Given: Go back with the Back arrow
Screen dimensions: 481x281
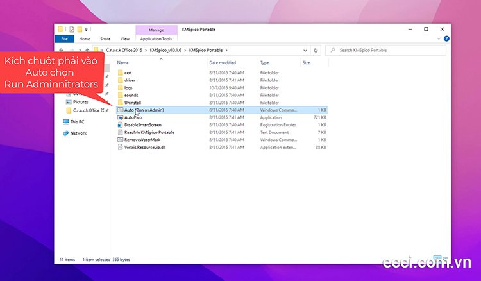Looking at the screenshot, I should [62, 50].
